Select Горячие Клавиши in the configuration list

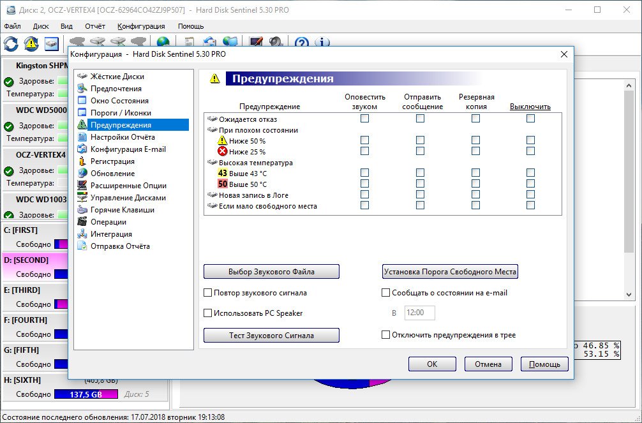click(123, 210)
